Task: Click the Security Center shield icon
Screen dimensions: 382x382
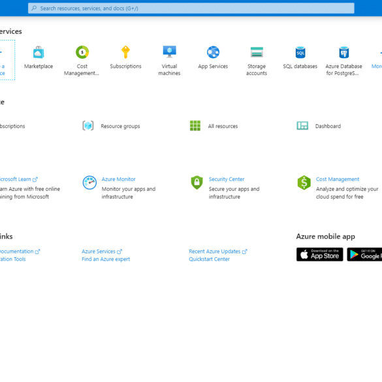Action: 197,182
